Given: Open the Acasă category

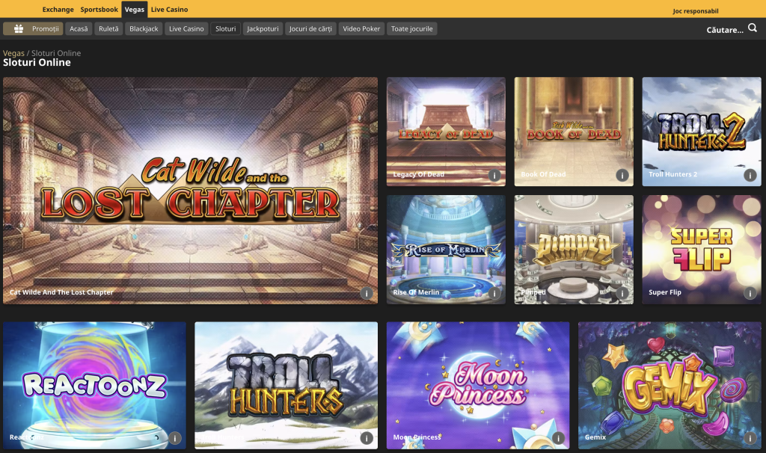Looking at the screenshot, I should 79,29.
